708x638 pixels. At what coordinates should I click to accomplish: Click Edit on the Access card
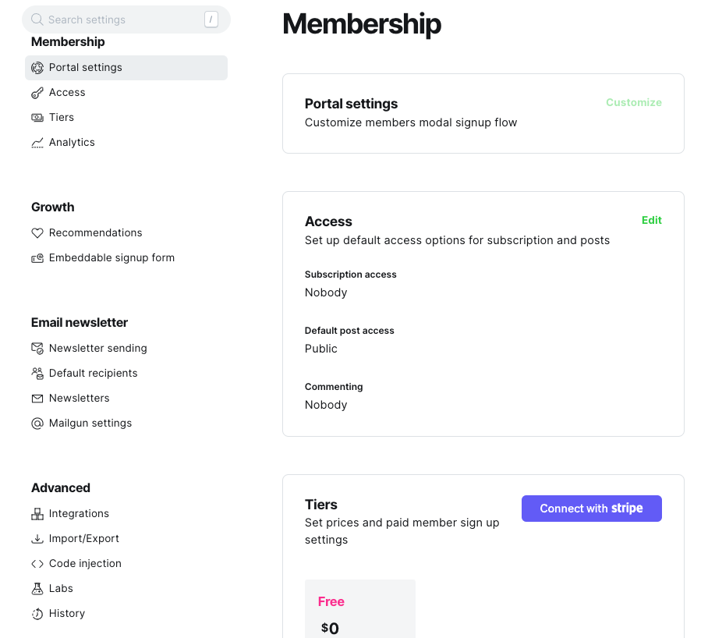tap(651, 221)
